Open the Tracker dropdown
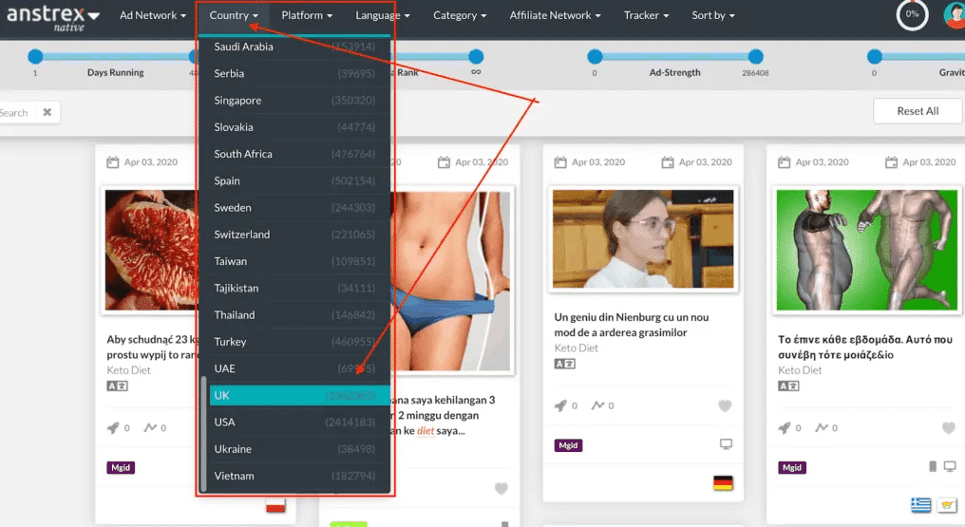 point(646,15)
